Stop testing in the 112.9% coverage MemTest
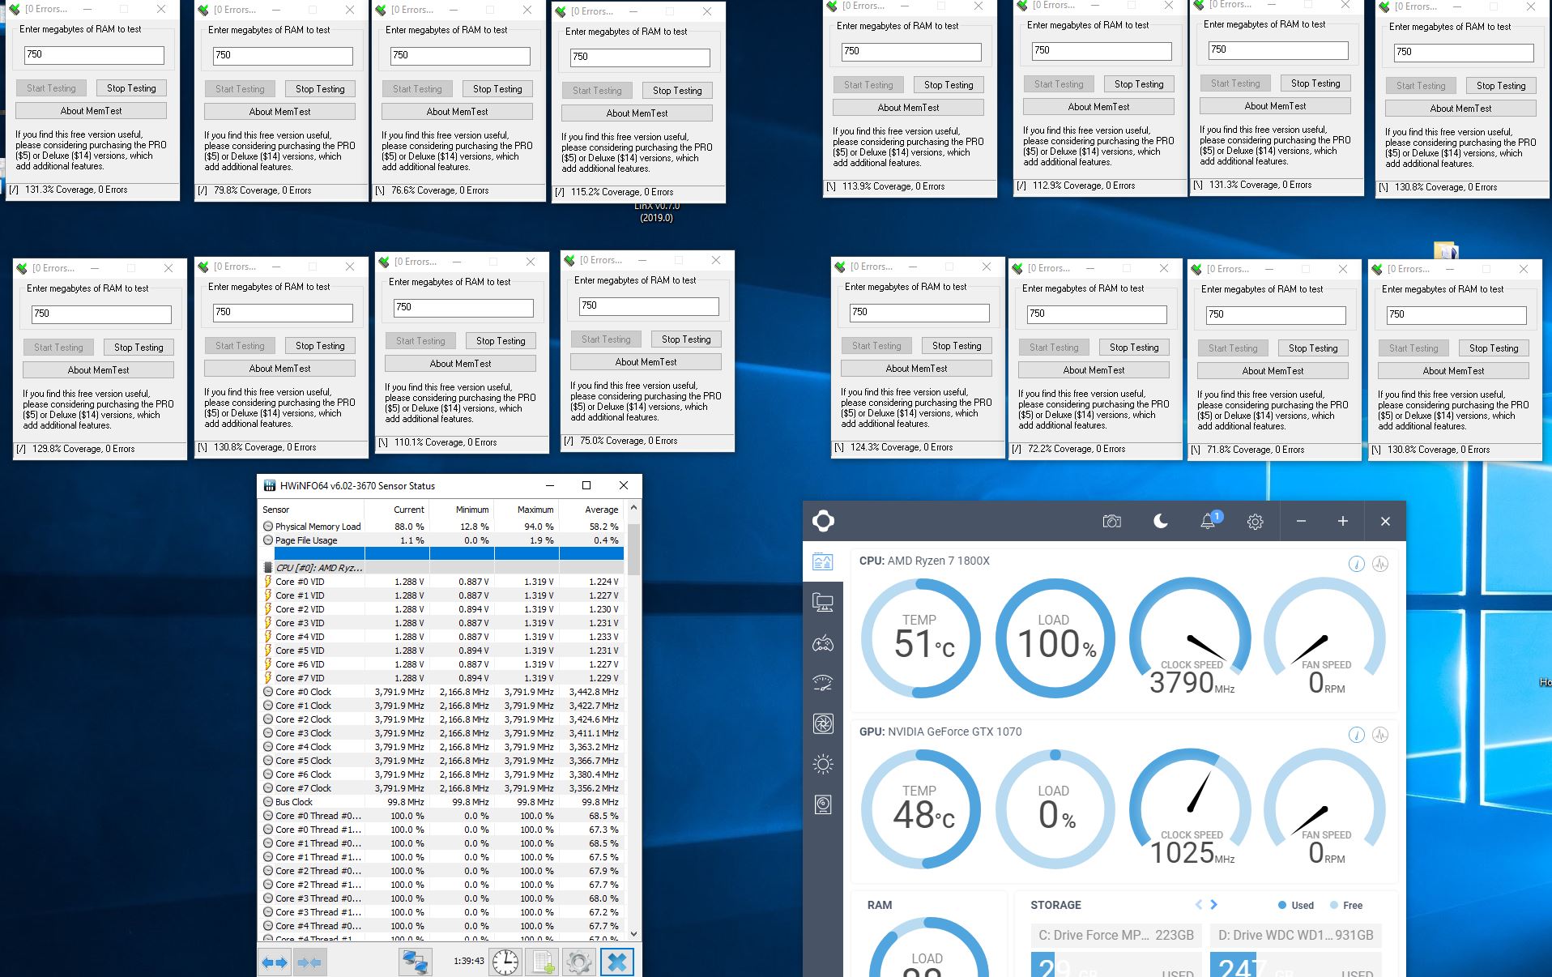Image resolution: width=1552 pixels, height=977 pixels. pos(1139,84)
